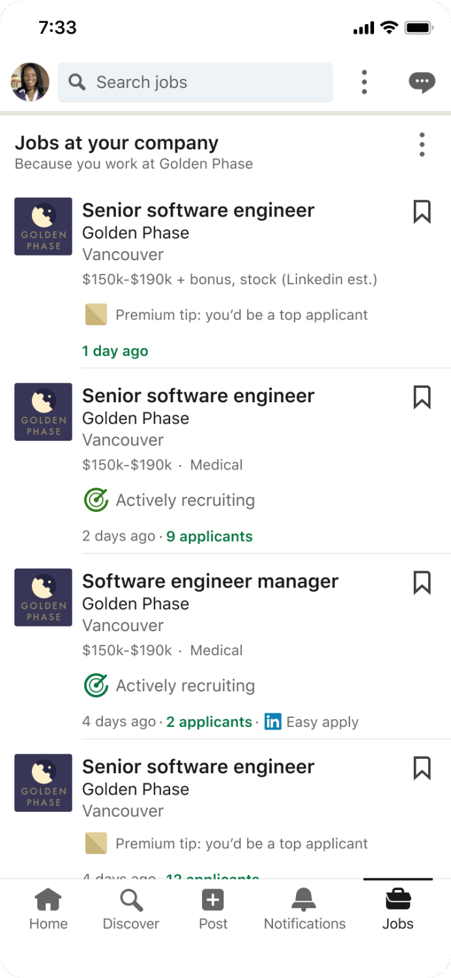Screen dimensions: 451x978
Task: Bookmark the first Senior software engineer job
Action: tap(422, 212)
